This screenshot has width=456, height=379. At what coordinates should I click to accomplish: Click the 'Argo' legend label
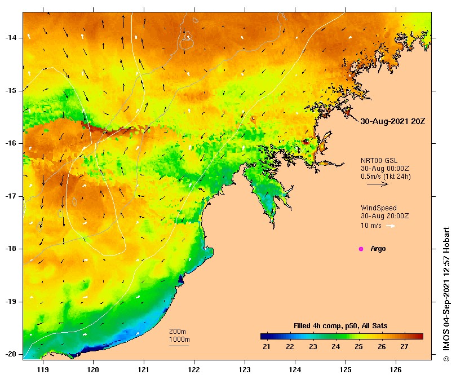tap(378, 249)
